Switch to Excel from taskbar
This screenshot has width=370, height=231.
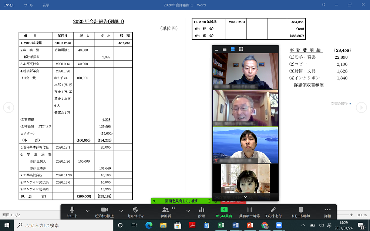click(221, 225)
